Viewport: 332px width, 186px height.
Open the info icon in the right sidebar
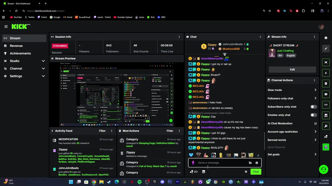(x=326, y=38)
